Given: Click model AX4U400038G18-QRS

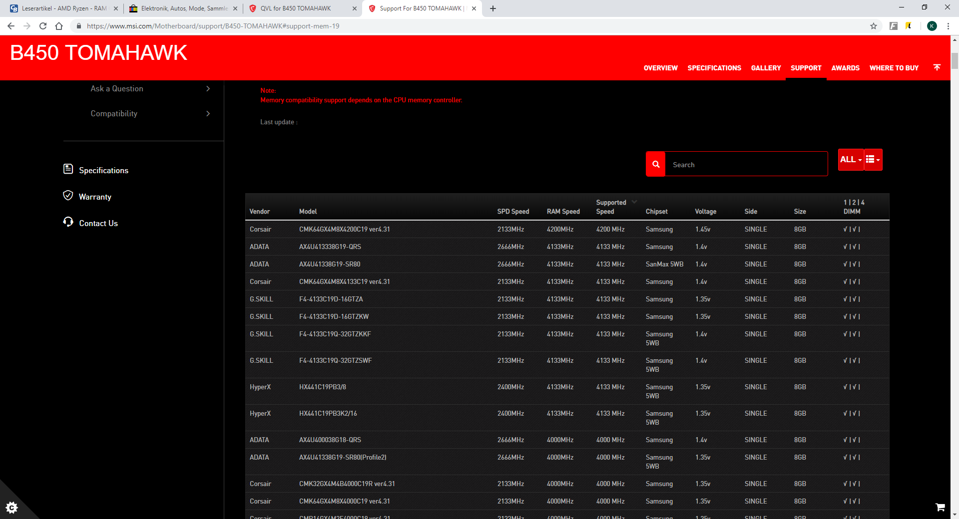Looking at the screenshot, I should pos(330,440).
